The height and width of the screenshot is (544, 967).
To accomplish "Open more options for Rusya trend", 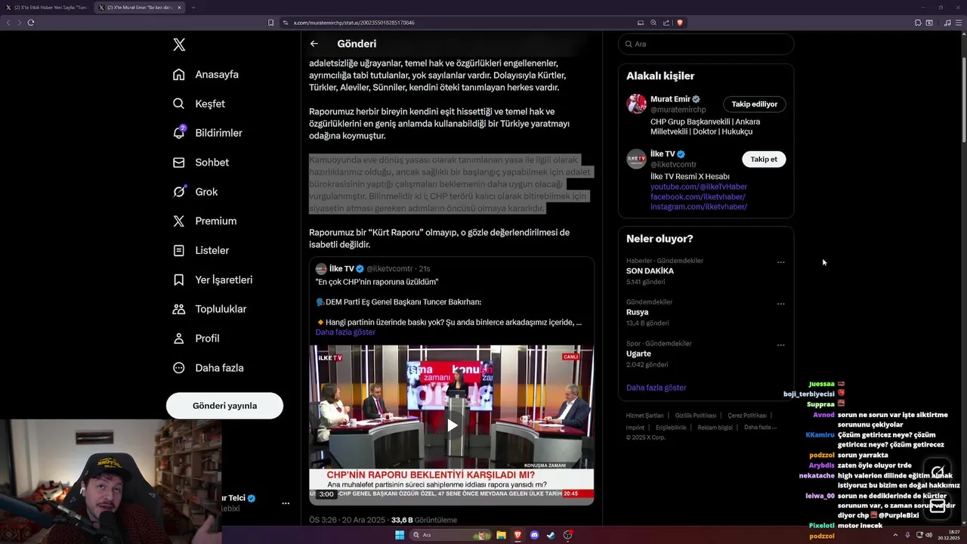I will click(781, 304).
